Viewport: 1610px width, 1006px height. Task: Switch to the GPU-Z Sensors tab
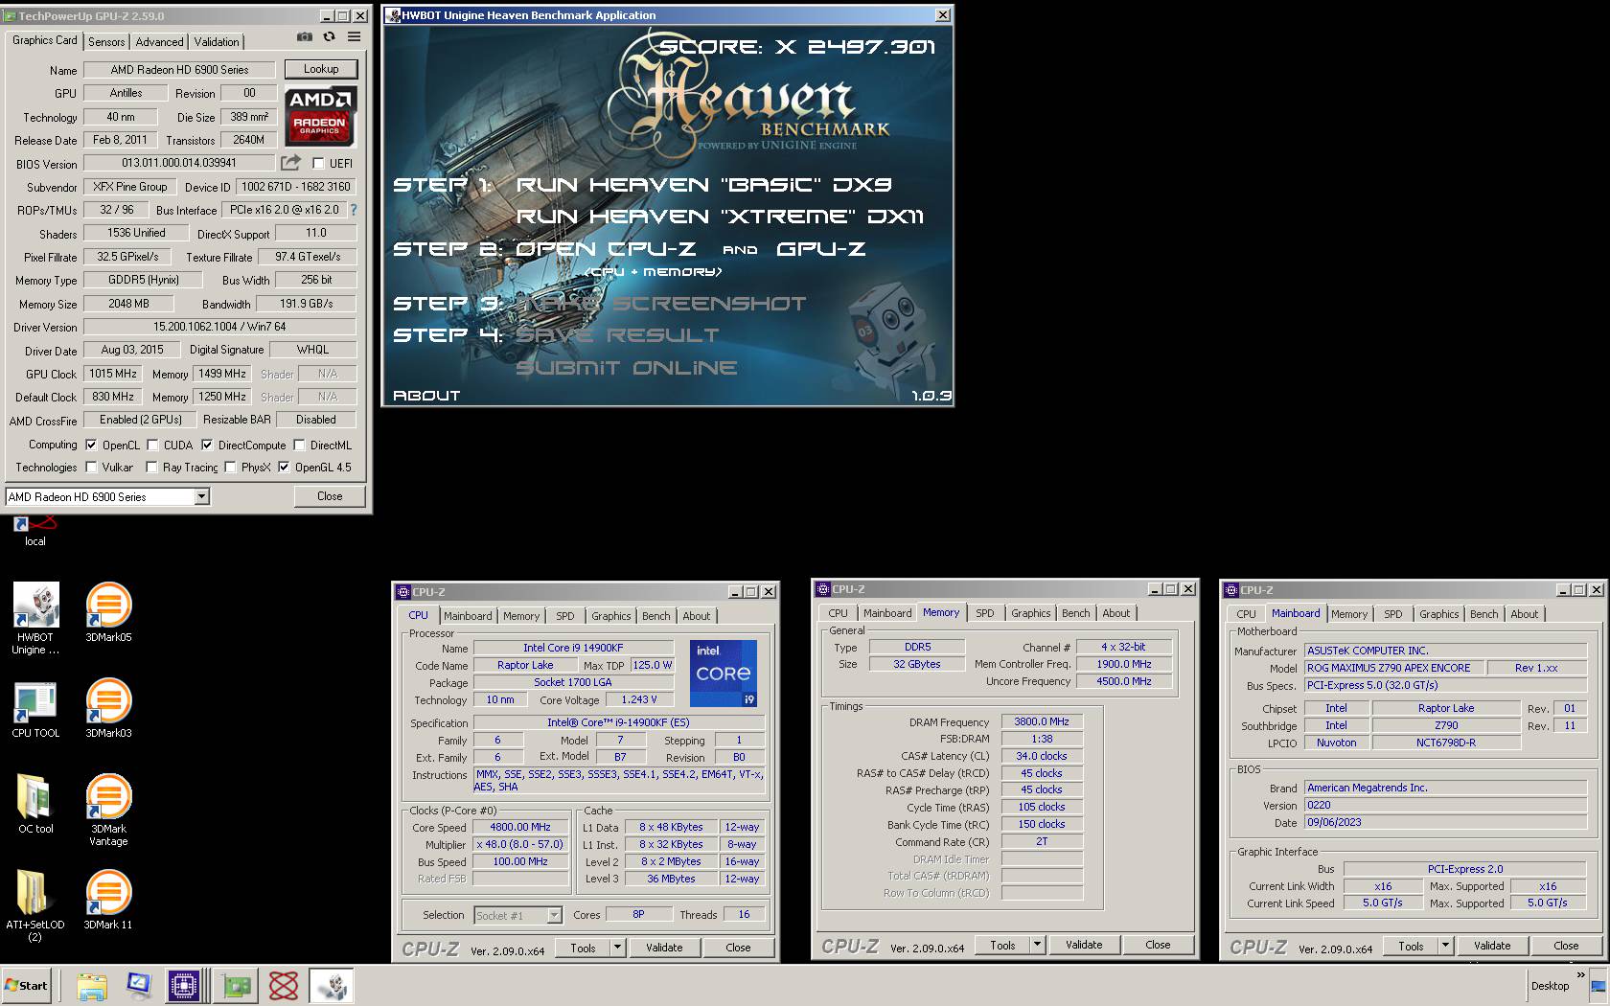point(106,41)
